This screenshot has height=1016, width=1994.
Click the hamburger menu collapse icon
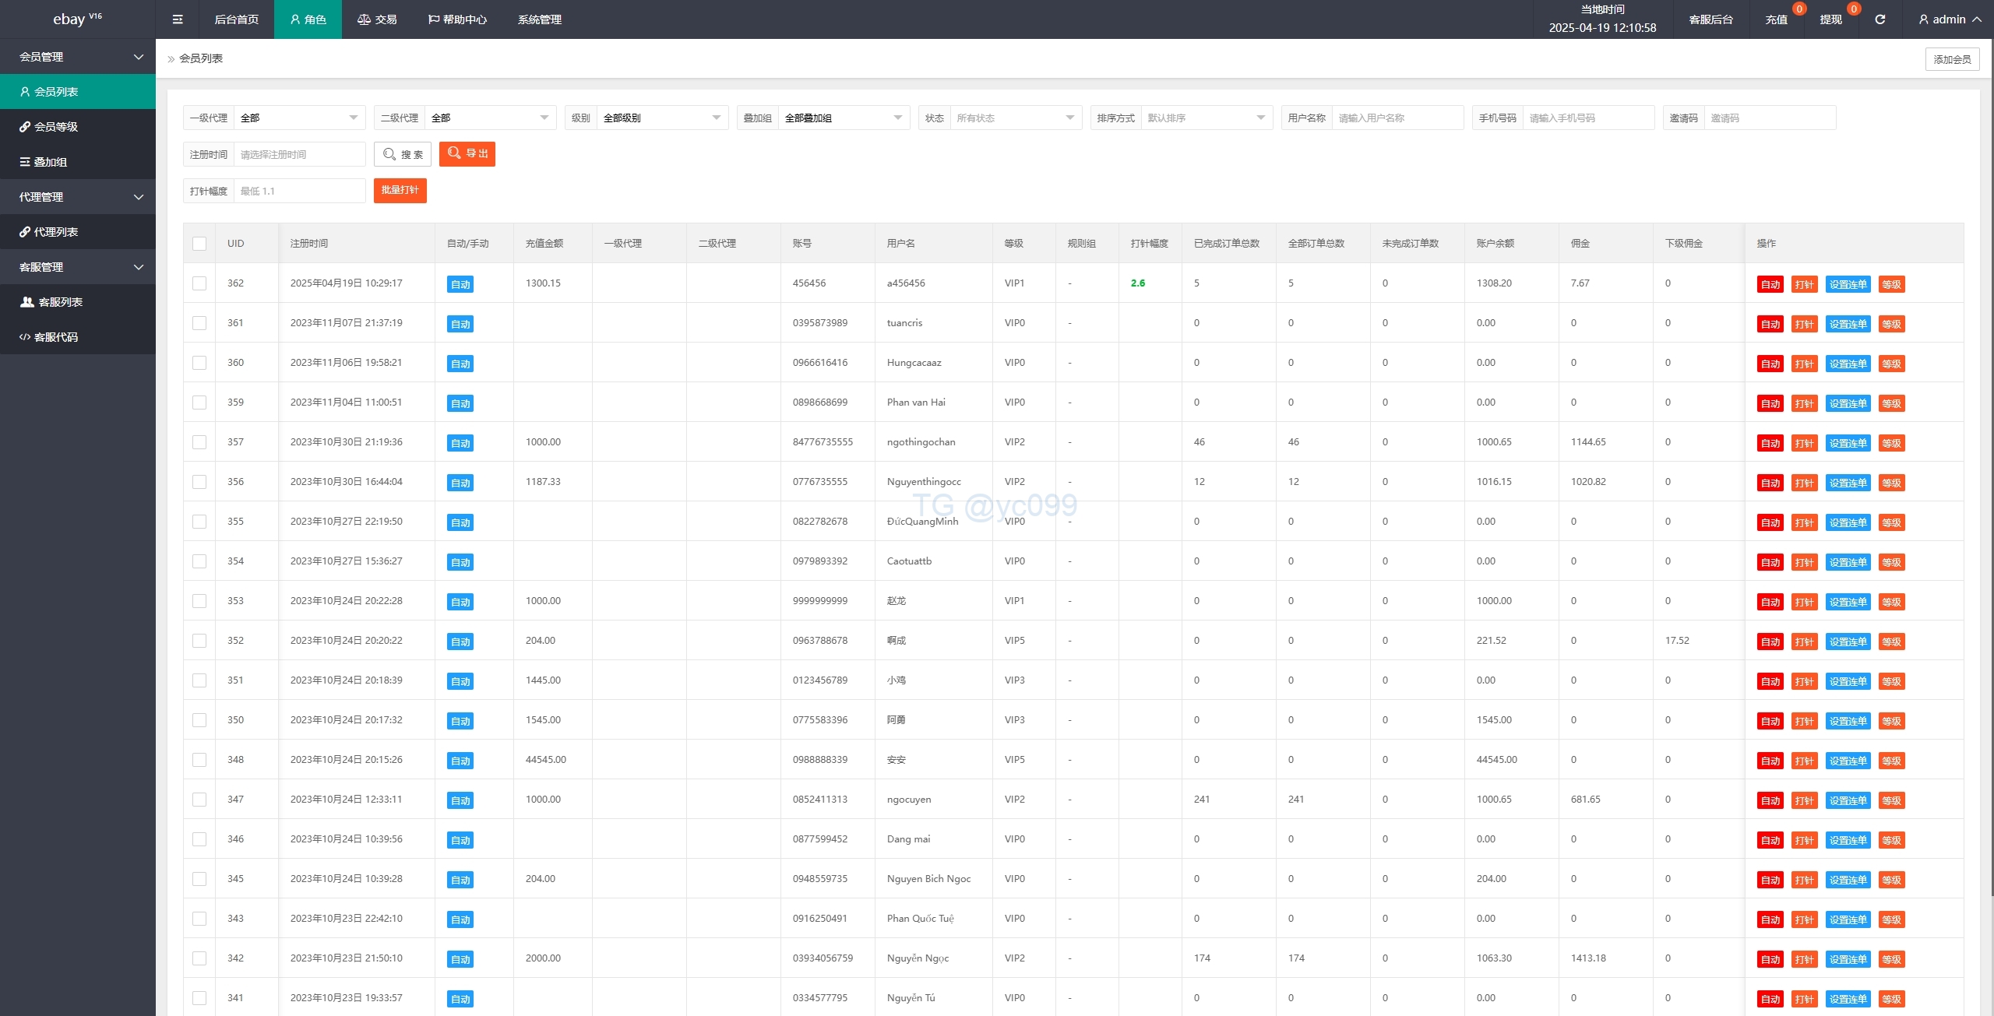[x=178, y=19]
